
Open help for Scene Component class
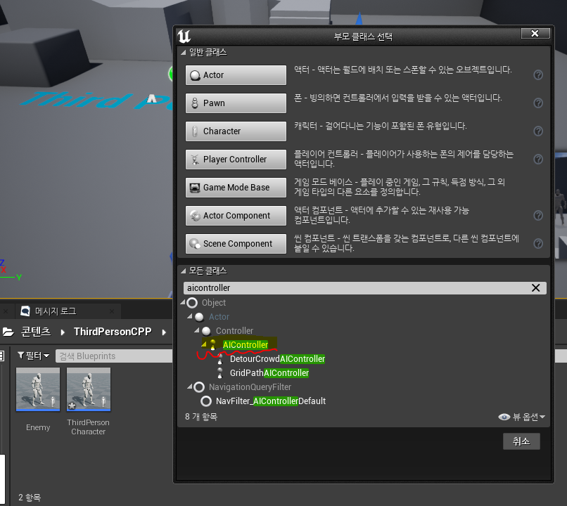tap(538, 244)
